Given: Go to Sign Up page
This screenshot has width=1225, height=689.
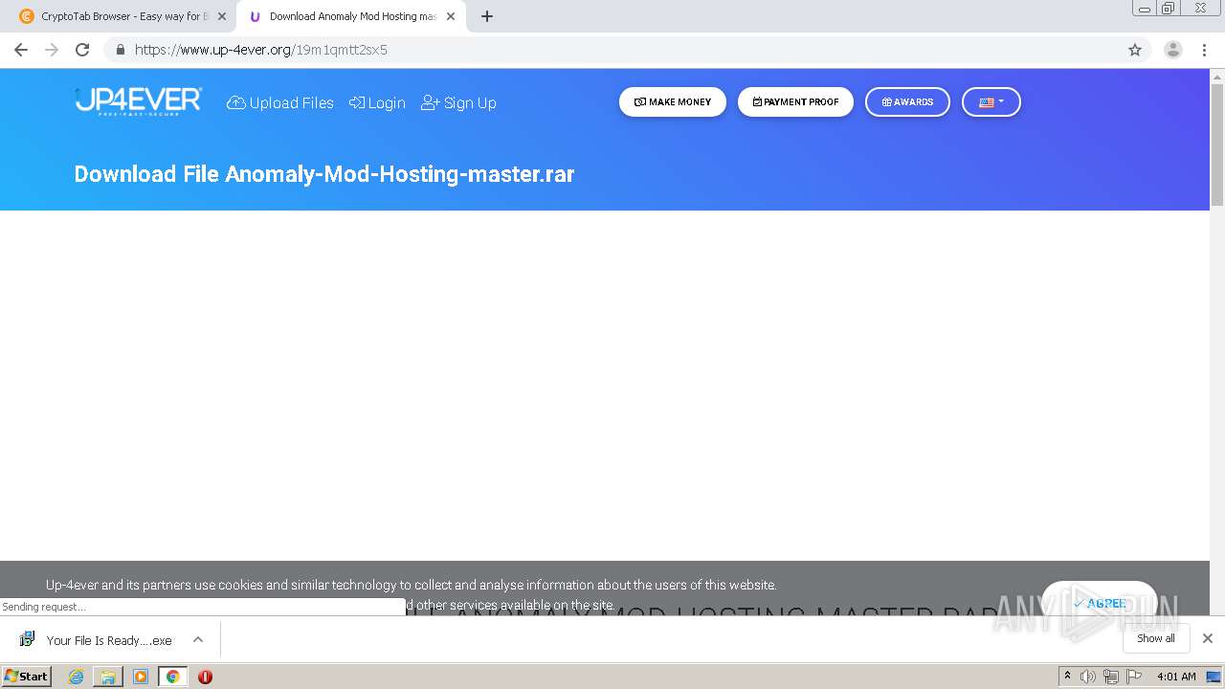Looking at the screenshot, I should click(458, 102).
